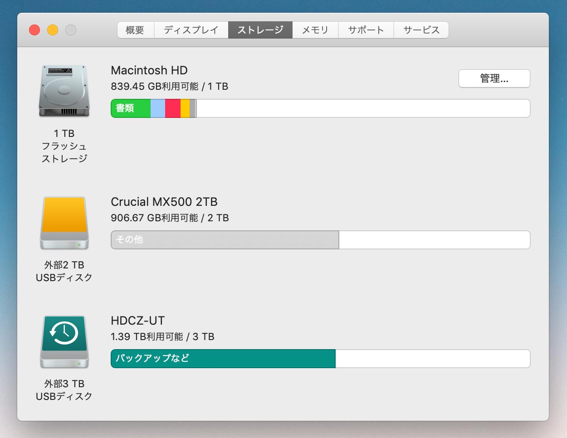Click the 906.67 GB利用可能 / 2 TB text

click(x=170, y=218)
